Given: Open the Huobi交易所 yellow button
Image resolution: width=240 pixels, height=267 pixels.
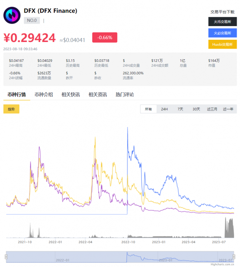Looking at the screenshot, I should click(222, 45).
